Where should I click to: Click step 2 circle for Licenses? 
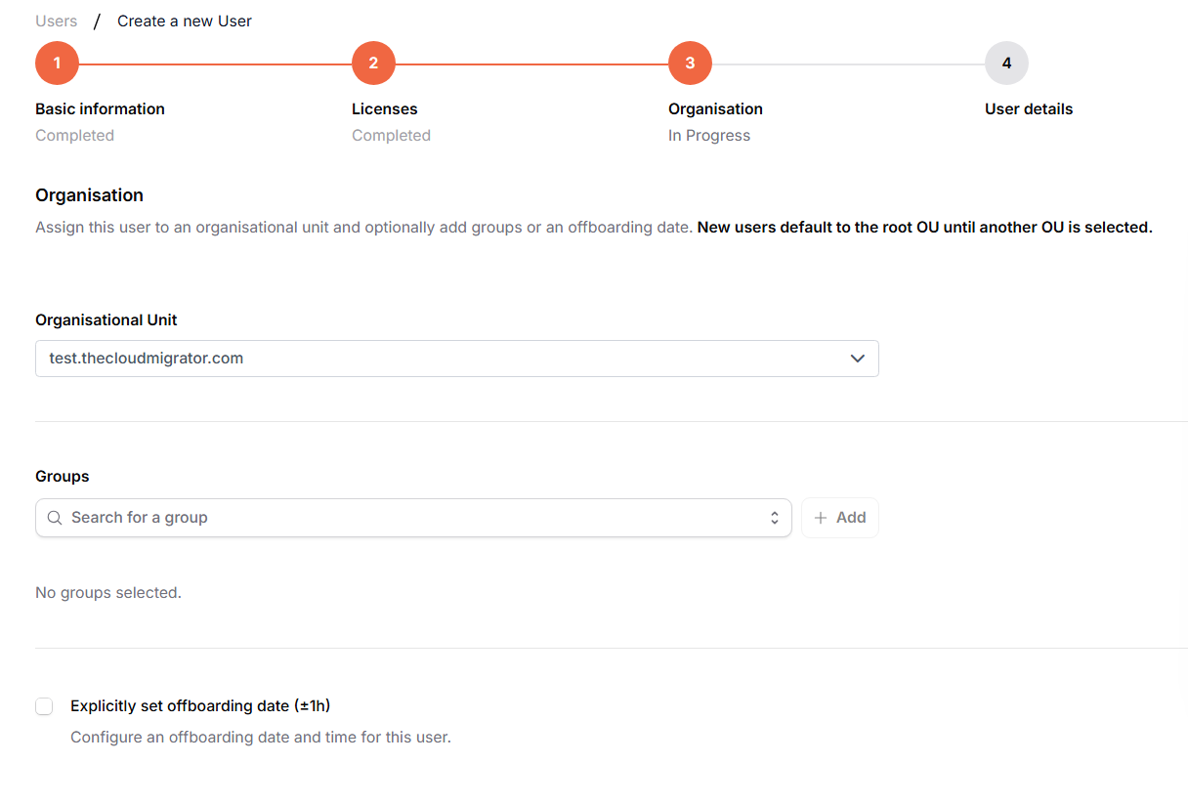pos(373,64)
